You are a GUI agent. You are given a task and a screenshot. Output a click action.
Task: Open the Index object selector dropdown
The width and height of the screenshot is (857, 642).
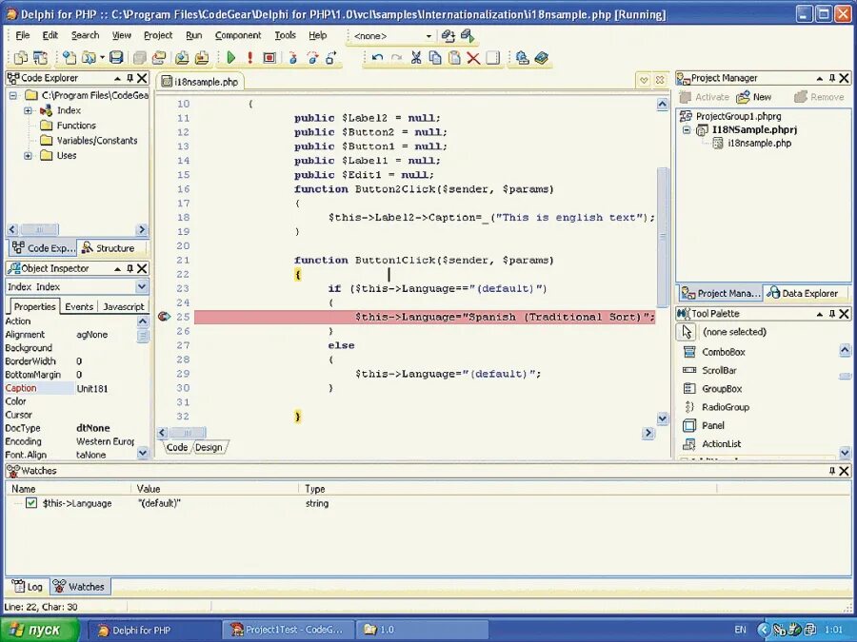click(142, 286)
